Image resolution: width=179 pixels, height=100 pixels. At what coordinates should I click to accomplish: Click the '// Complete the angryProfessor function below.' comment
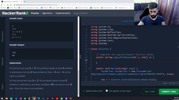coord(125,54)
